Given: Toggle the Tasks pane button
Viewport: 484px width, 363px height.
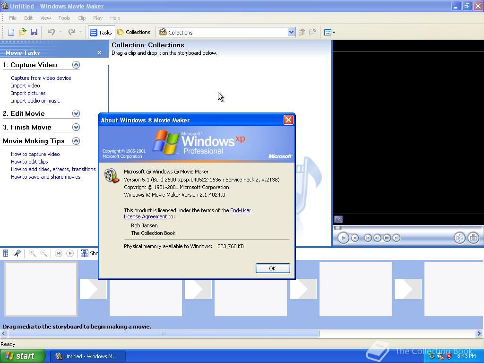Looking at the screenshot, I should click(x=102, y=32).
